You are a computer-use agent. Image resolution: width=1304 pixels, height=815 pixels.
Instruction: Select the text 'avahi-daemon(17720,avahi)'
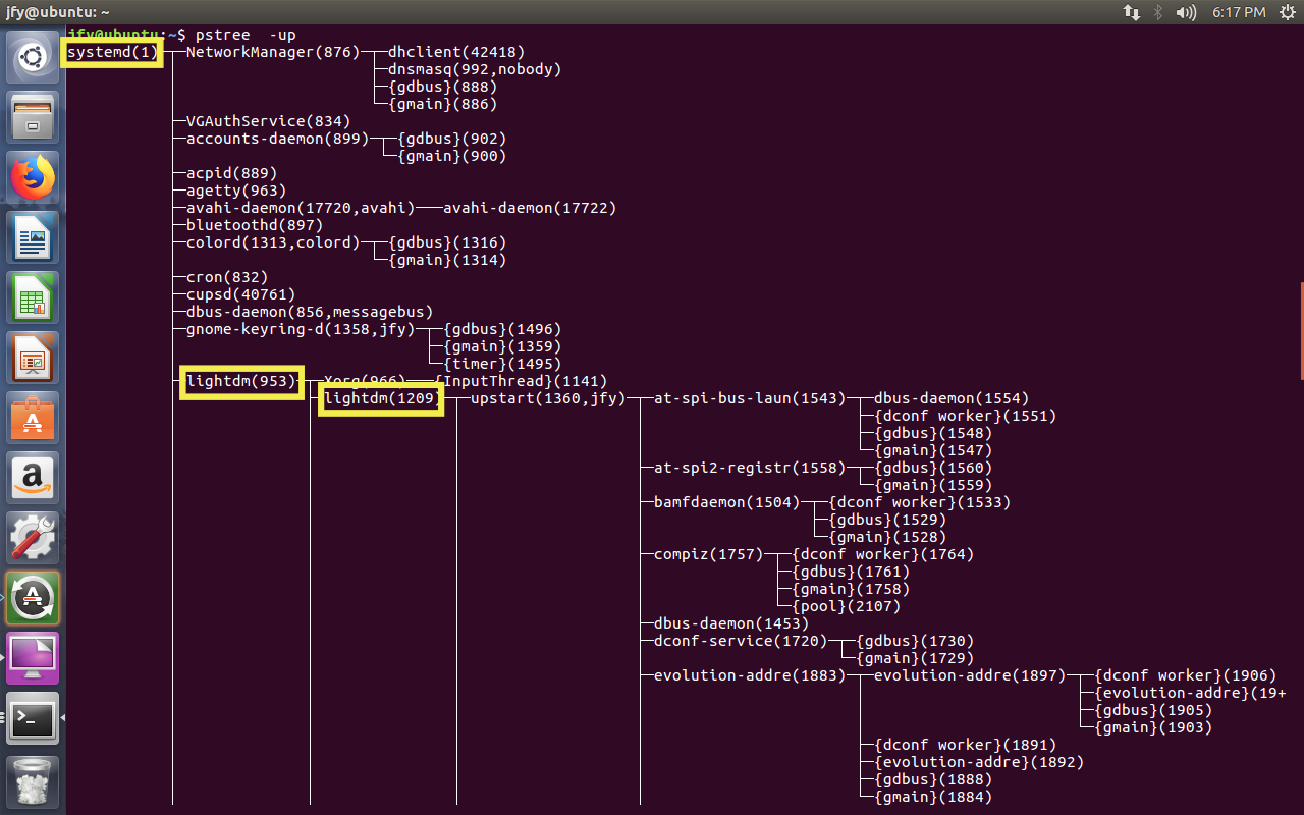[300, 207]
